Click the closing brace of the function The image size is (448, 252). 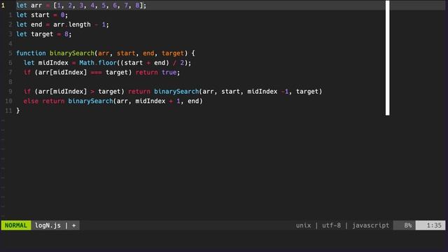18,111
